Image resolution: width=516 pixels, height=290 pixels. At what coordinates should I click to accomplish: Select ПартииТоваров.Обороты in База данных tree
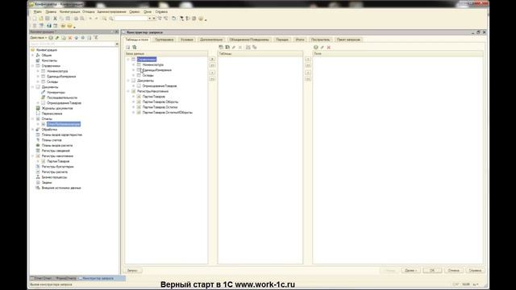(160, 102)
